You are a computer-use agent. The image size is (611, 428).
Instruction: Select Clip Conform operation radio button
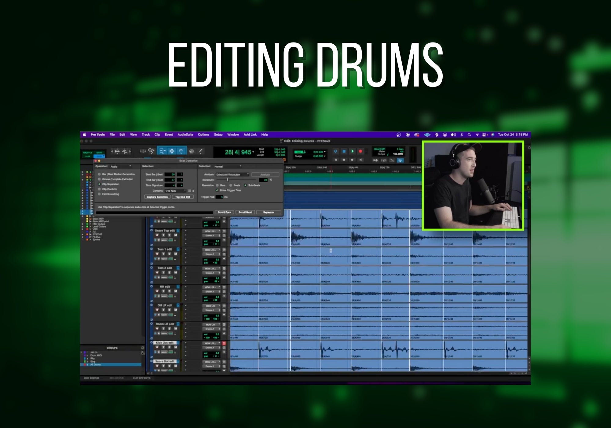tap(99, 189)
